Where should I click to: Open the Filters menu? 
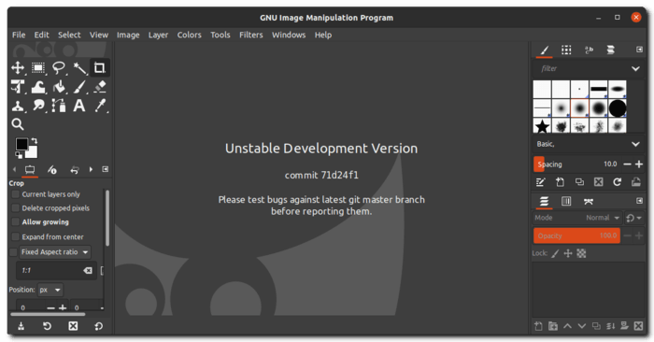tap(251, 35)
